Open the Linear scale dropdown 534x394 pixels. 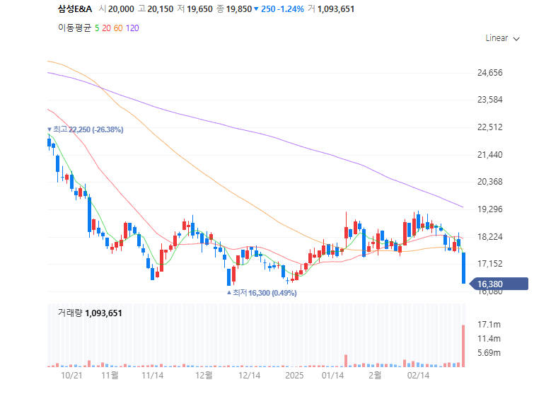coord(502,38)
